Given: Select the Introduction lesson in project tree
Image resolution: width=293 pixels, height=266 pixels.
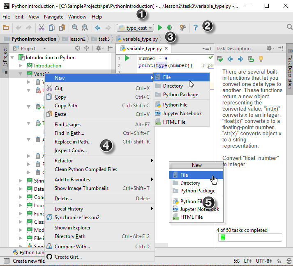Looking at the screenshot, I should pyautogui.click(x=47, y=66).
